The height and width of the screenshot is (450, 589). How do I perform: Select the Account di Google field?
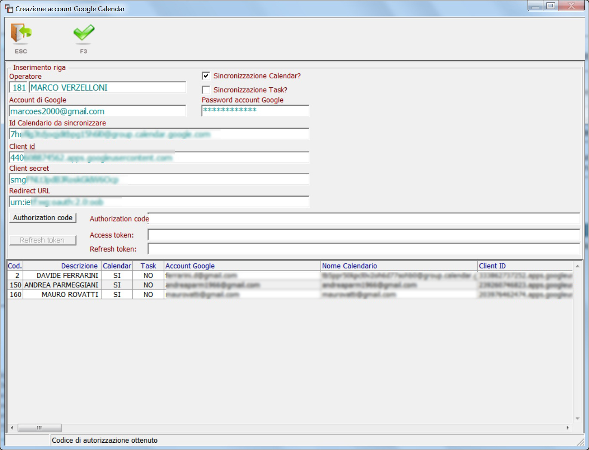click(98, 111)
